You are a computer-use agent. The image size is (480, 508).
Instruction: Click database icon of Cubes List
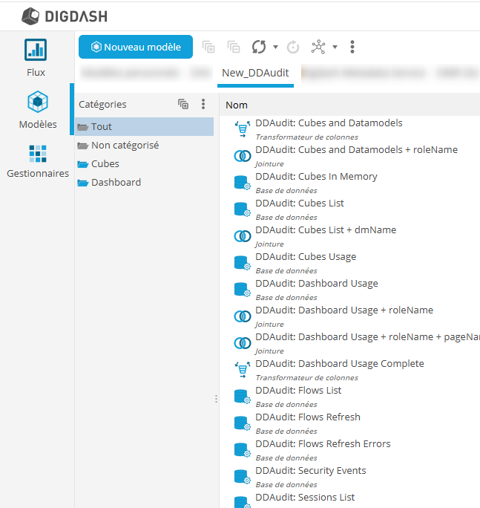tap(243, 209)
